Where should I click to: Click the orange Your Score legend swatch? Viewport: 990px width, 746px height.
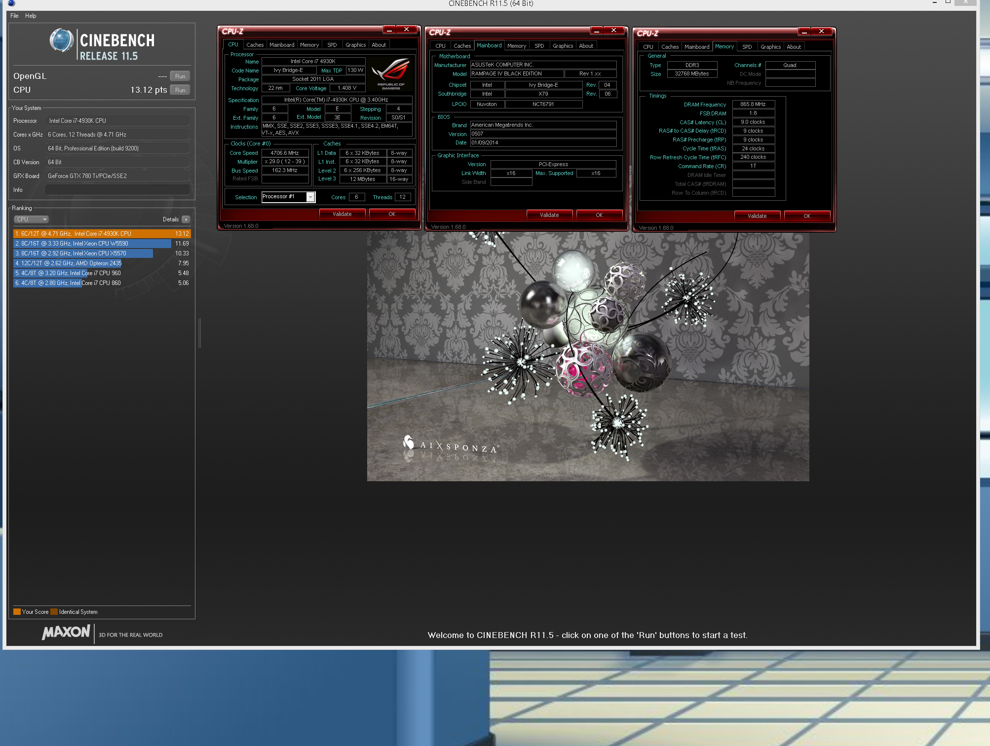pyautogui.click(x=17, y=612)
